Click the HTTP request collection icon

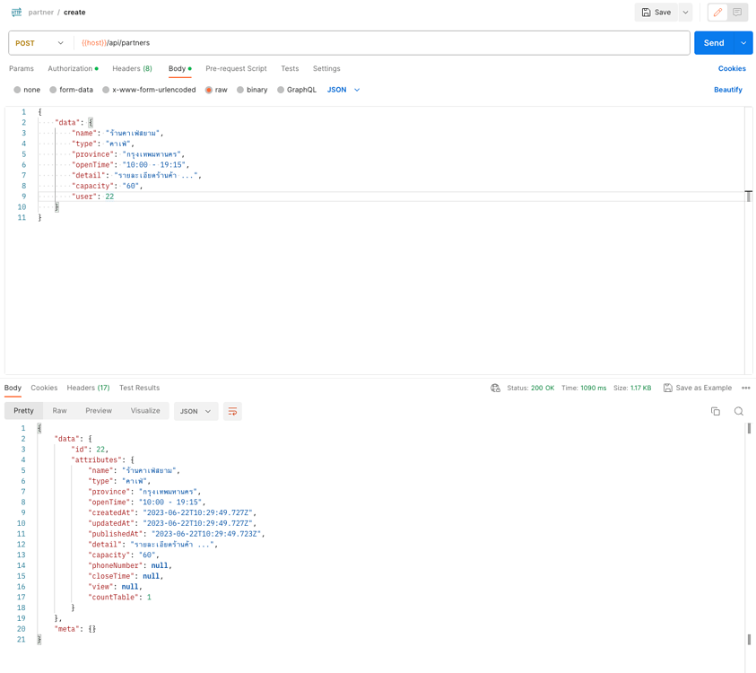[x=16, y=13]
